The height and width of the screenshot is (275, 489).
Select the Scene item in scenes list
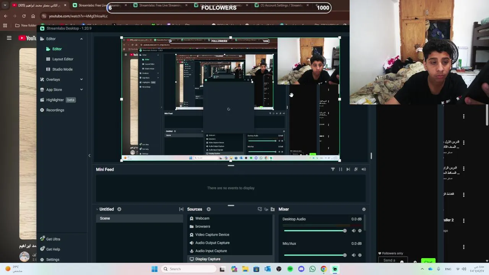click(139, 218)
